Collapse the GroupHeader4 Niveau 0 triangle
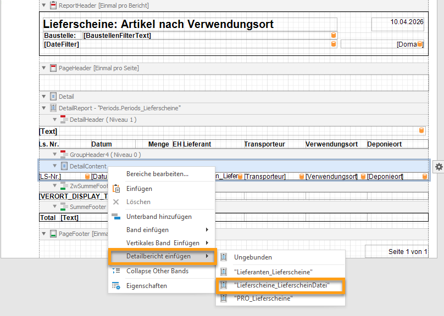The height and width of the screenshot is (316, 444). (x=55, y=154)
